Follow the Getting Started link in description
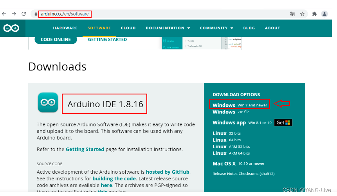 (85, 149)
